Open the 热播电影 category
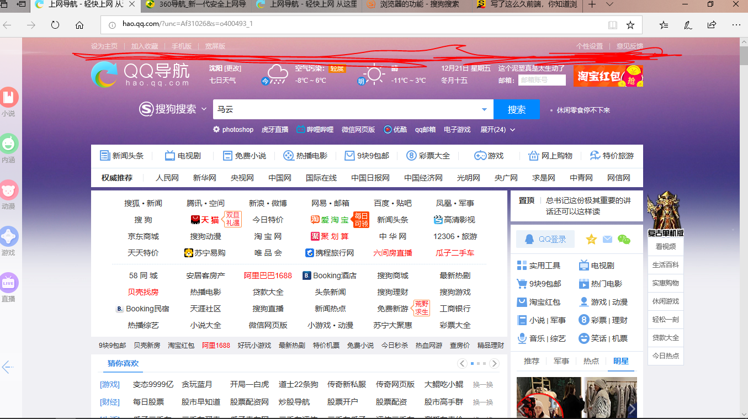Viewport: 748px width, 419px height. [305, 156]
